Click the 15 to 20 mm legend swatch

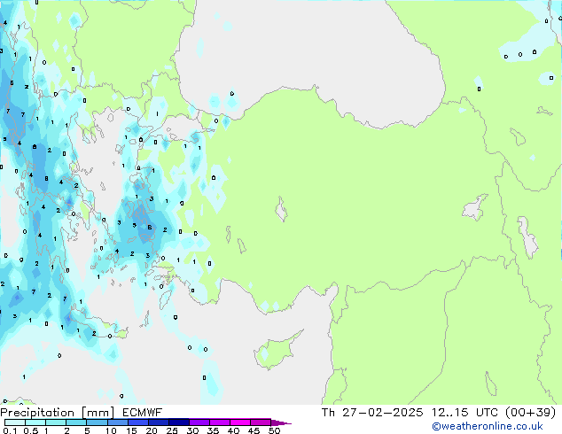[138, 422]
